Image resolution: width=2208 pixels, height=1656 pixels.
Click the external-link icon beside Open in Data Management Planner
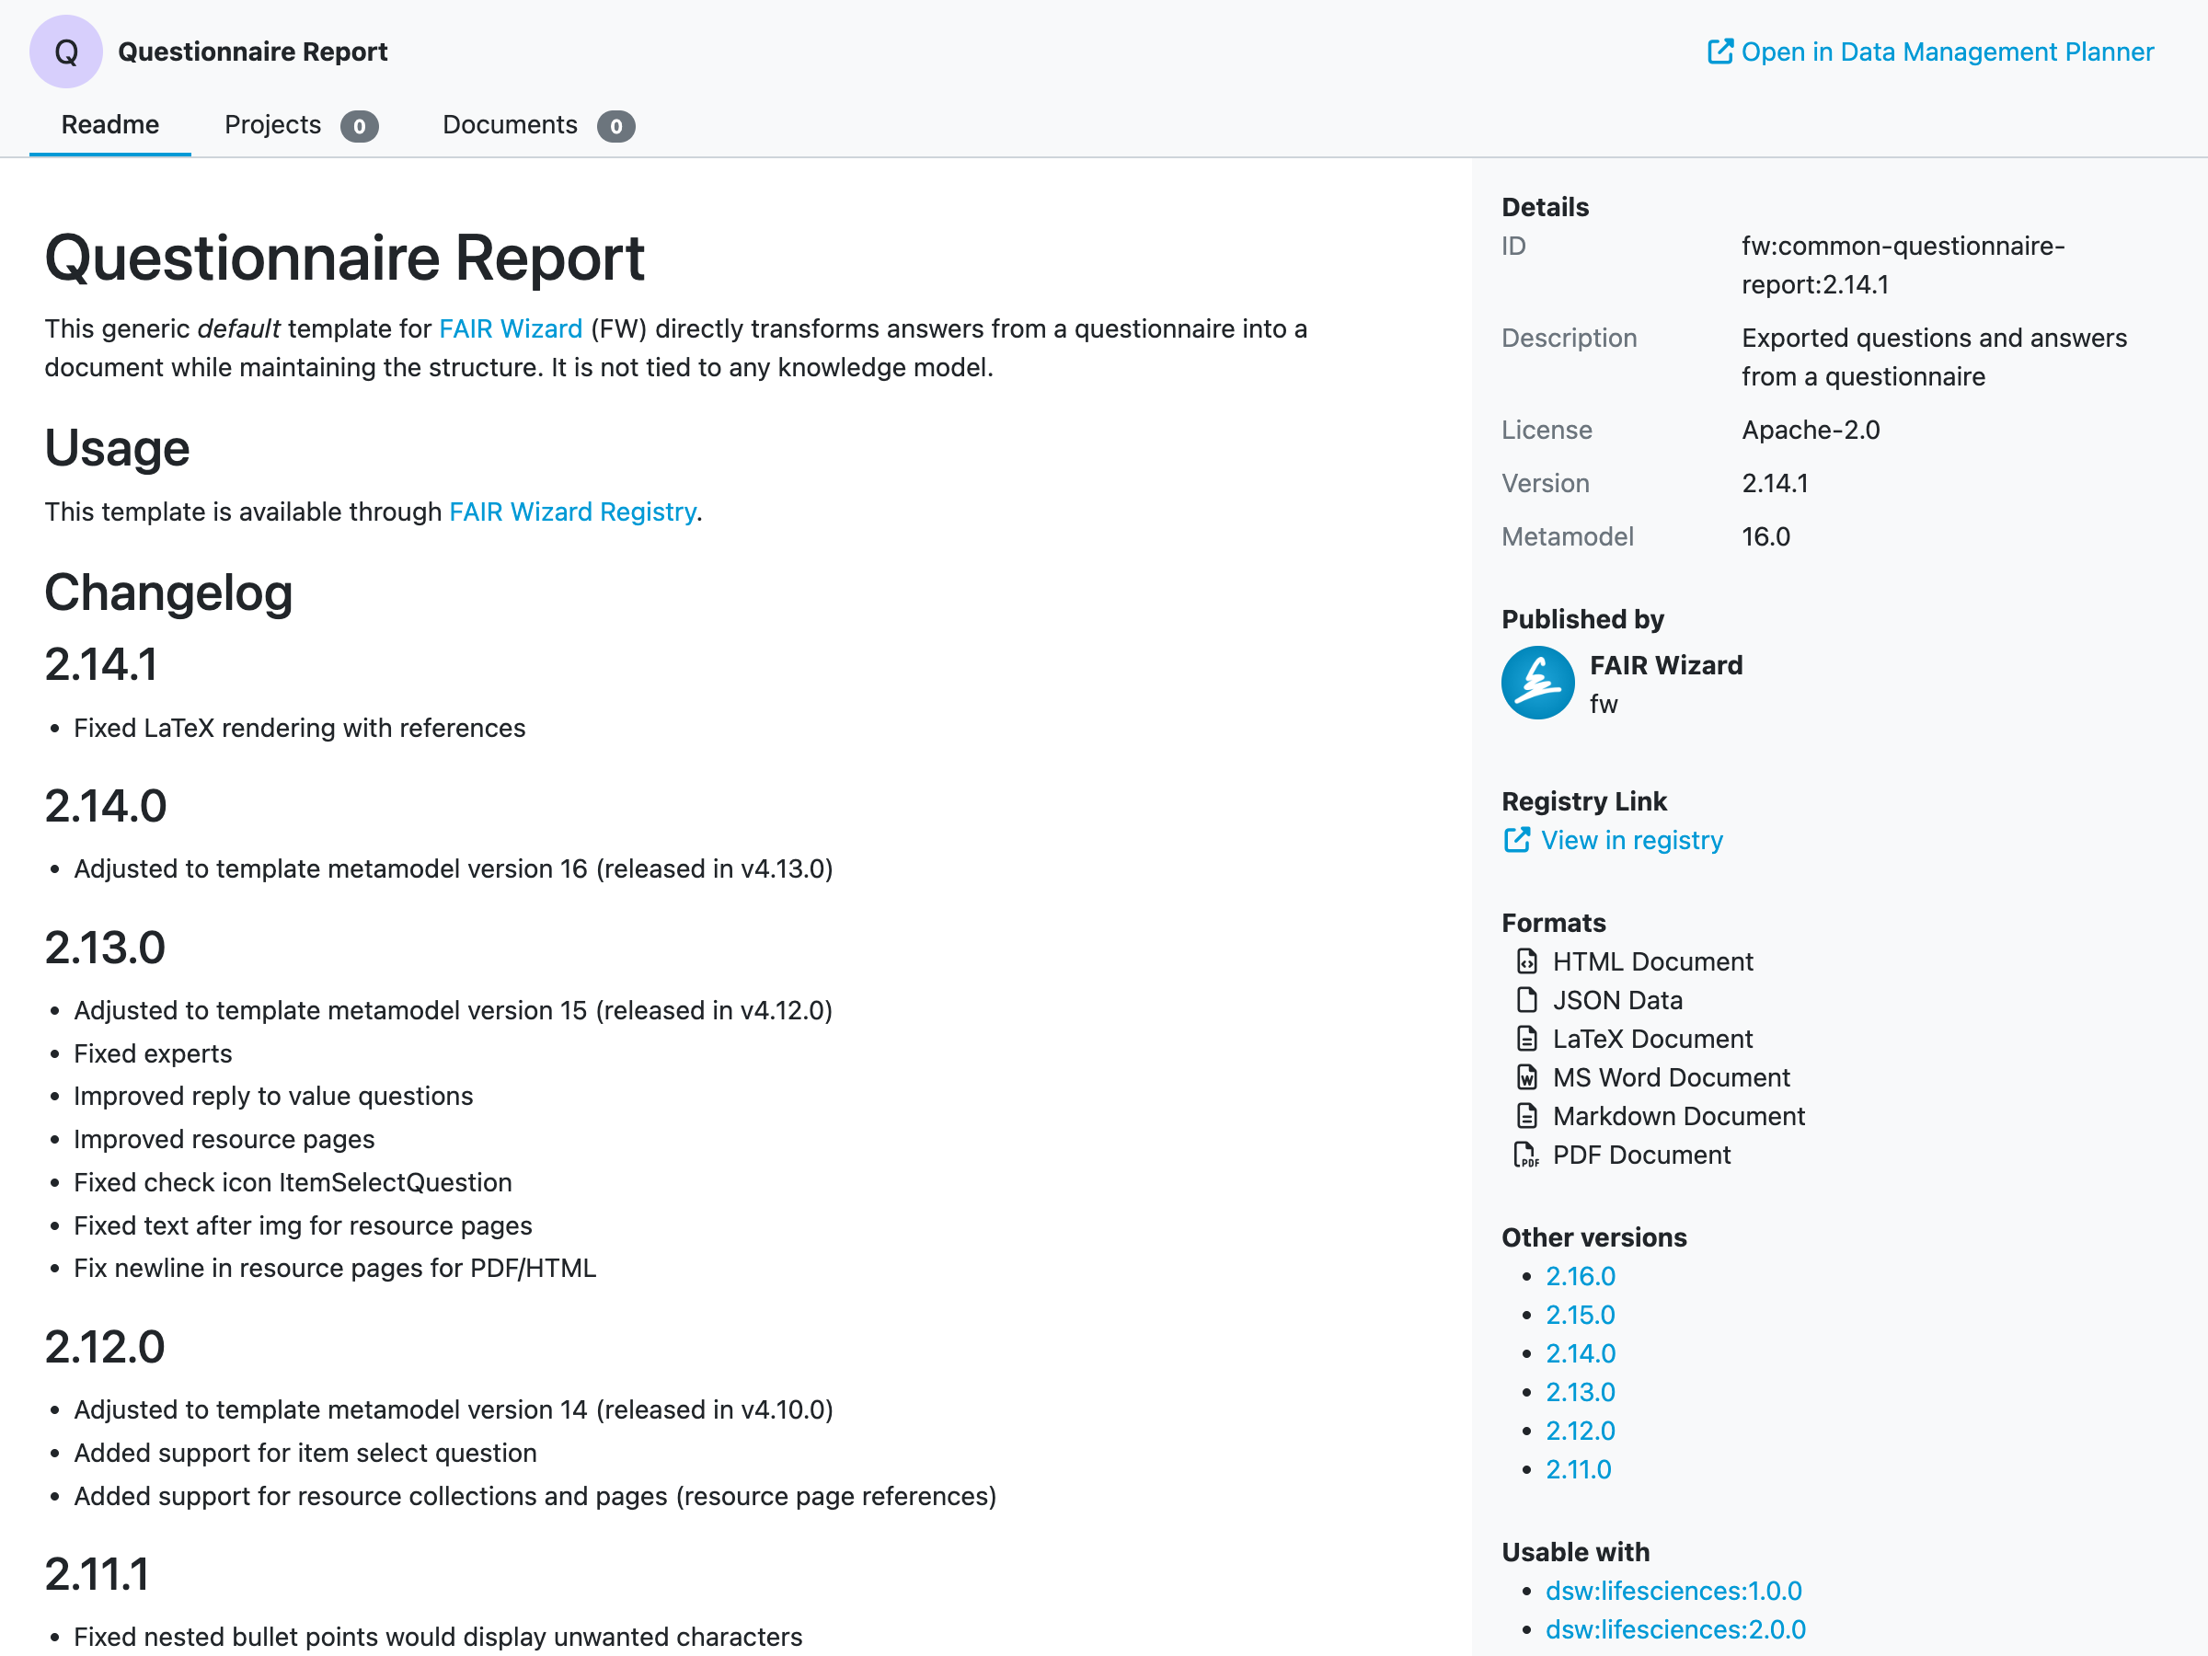point(1719,51)
